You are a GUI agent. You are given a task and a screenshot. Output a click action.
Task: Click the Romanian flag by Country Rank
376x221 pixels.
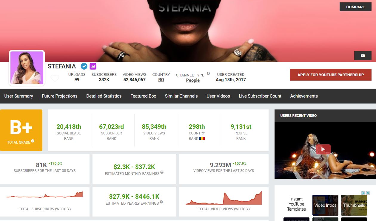pos(202,138)
